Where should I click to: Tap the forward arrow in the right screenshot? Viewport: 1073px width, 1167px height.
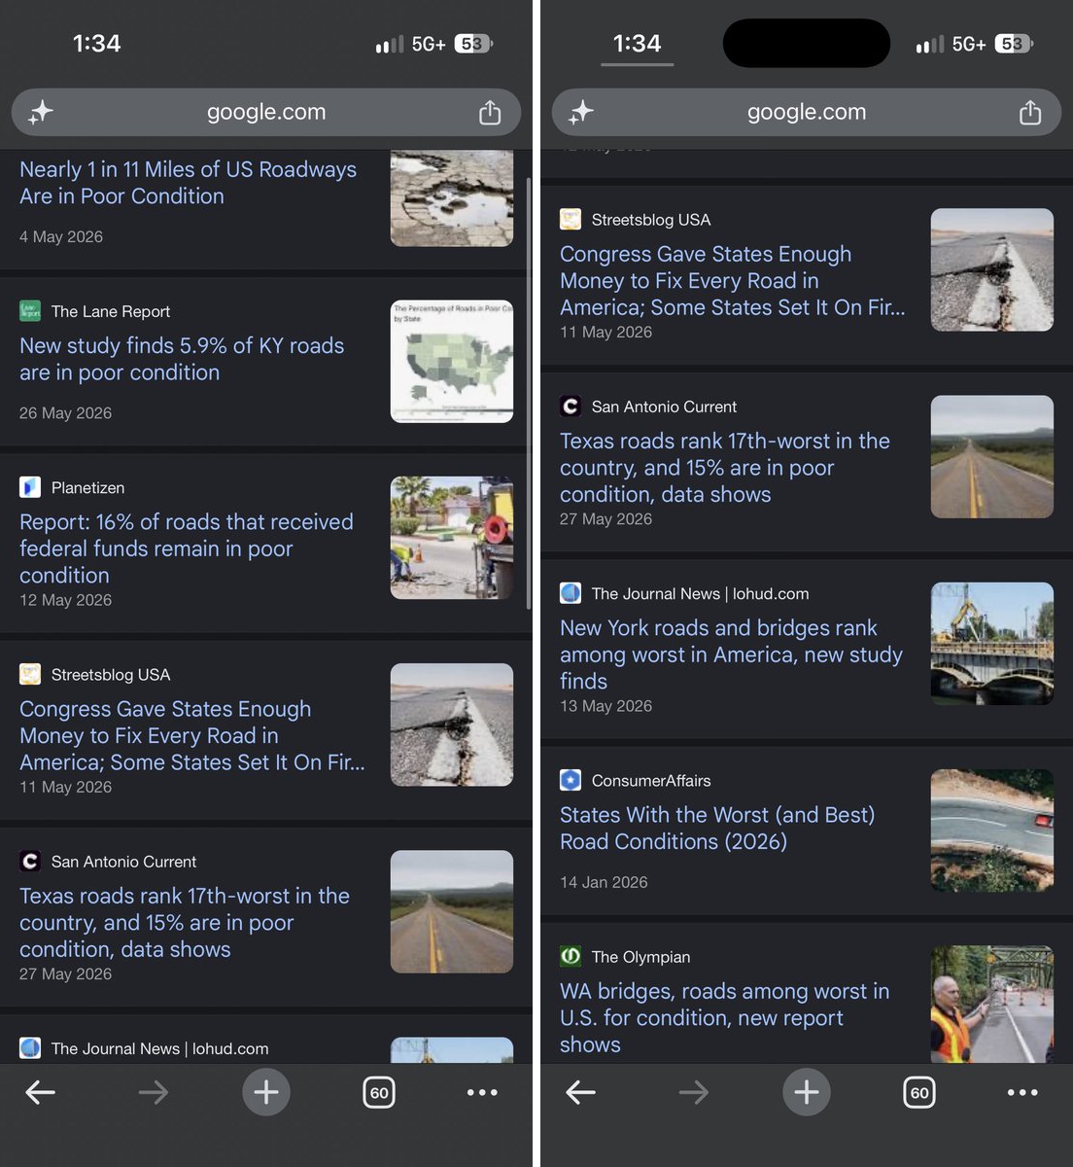(x=693, y=1092)
